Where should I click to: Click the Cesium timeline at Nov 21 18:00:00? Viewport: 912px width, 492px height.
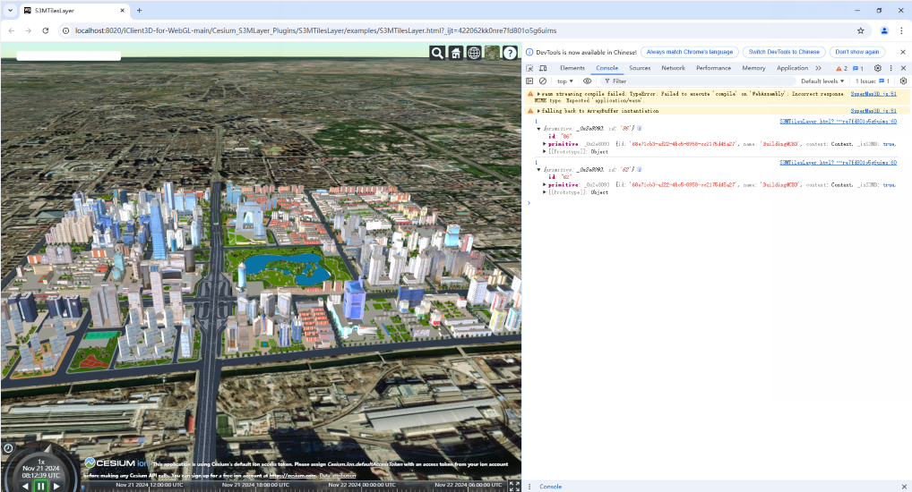coord(255,486)
